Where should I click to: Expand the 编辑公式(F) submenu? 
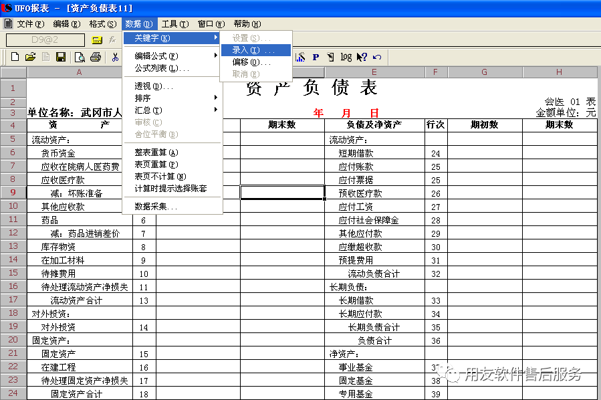coord(172,56)
